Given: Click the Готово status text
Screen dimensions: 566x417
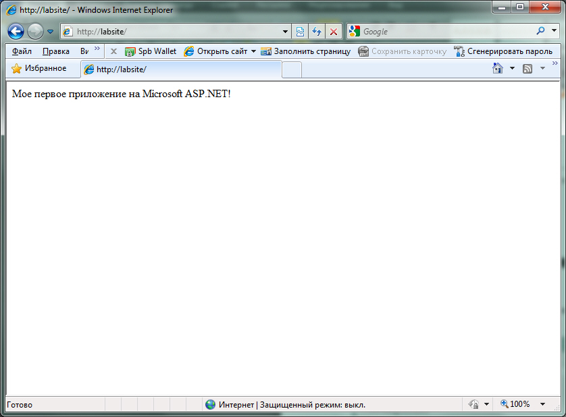Looking at the screenshot, I should 20,405.
